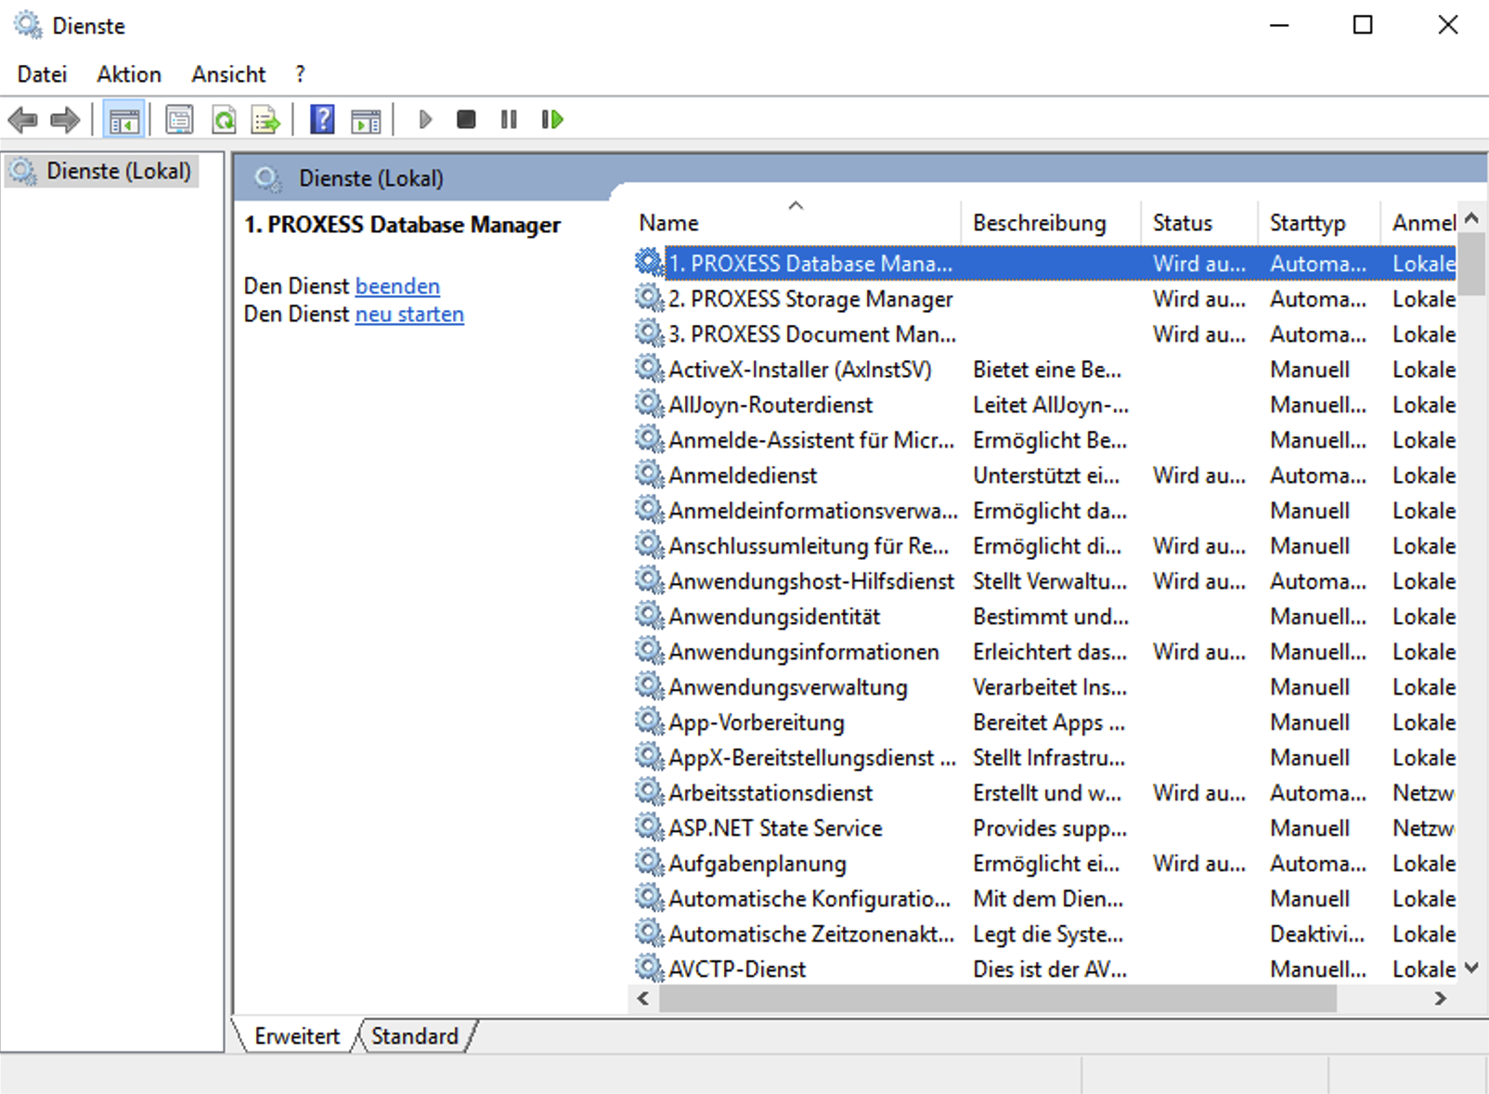
Task: Click the Back arrow toolbar icon
Action: [22, 120]
